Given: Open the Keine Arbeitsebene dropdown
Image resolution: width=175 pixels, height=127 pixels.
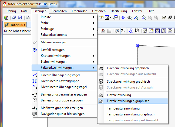Looking at the screenshot, I should (17, 31).
